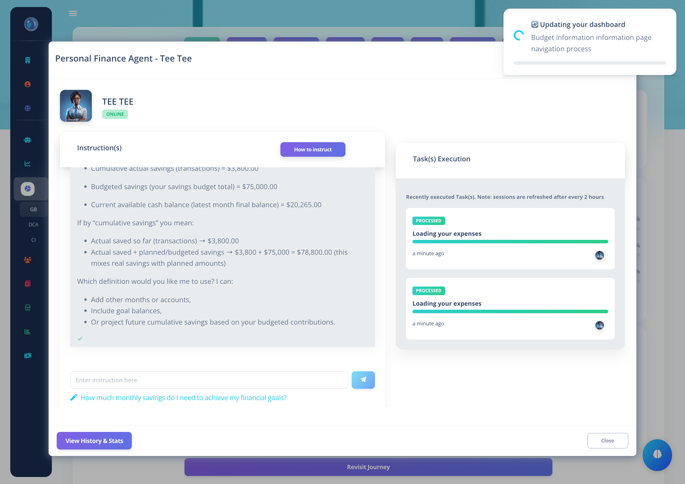Viewport: 685px width, 484px height.
Task: Open the red news articles icon
Action: [28, 284]
